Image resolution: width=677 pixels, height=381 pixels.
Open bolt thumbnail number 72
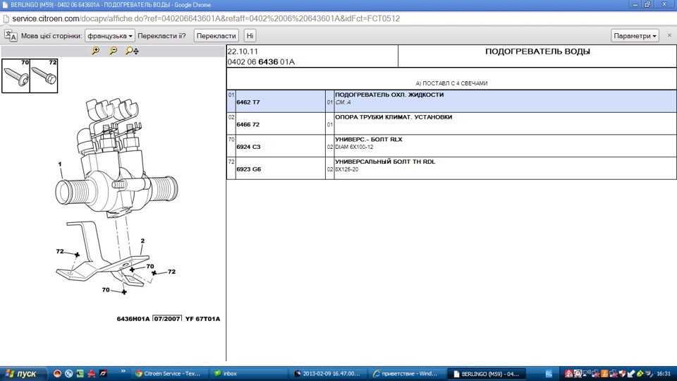tap(44, 76)
